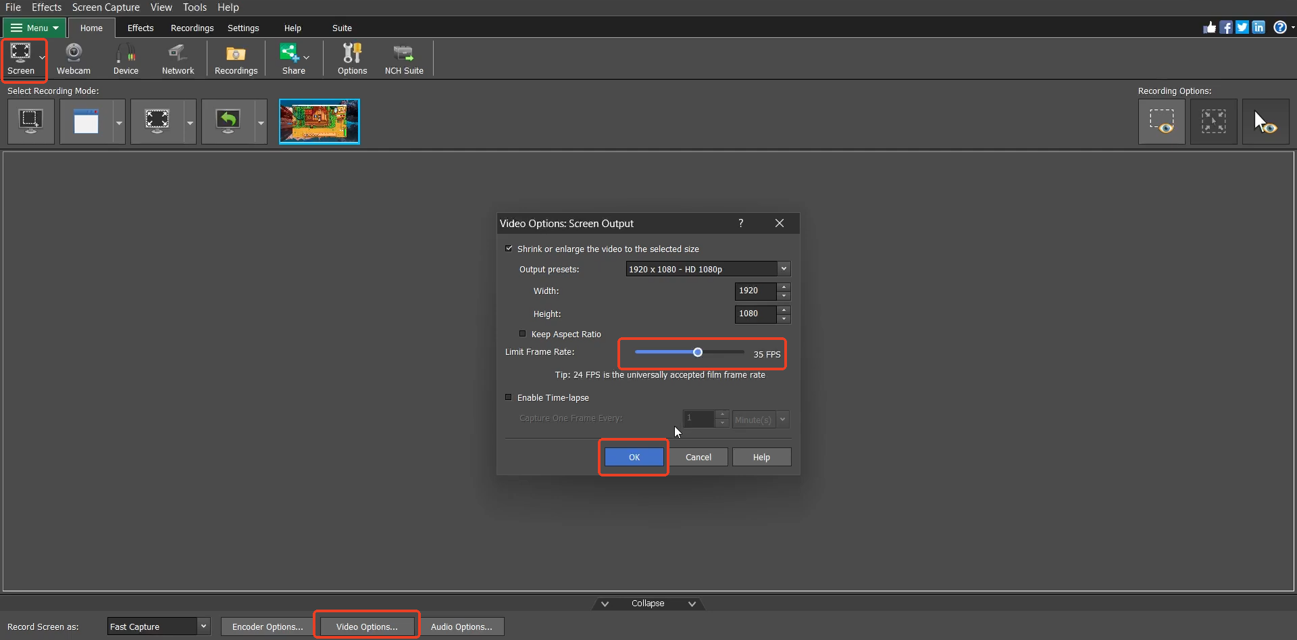Click the Share toolbar icon
Screen dimensions: 1297x640
[x=293, y=59]
